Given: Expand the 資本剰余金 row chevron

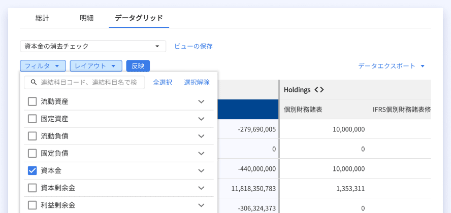Looking at the screenshot, I should click(x=201, y=188).
